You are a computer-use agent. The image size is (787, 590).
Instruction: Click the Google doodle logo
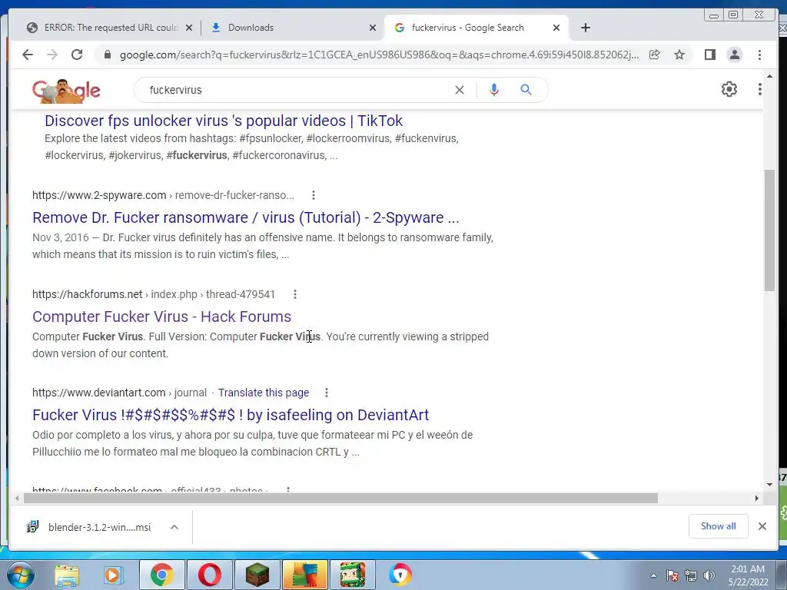pyautogui.click(x=66, y=91)
